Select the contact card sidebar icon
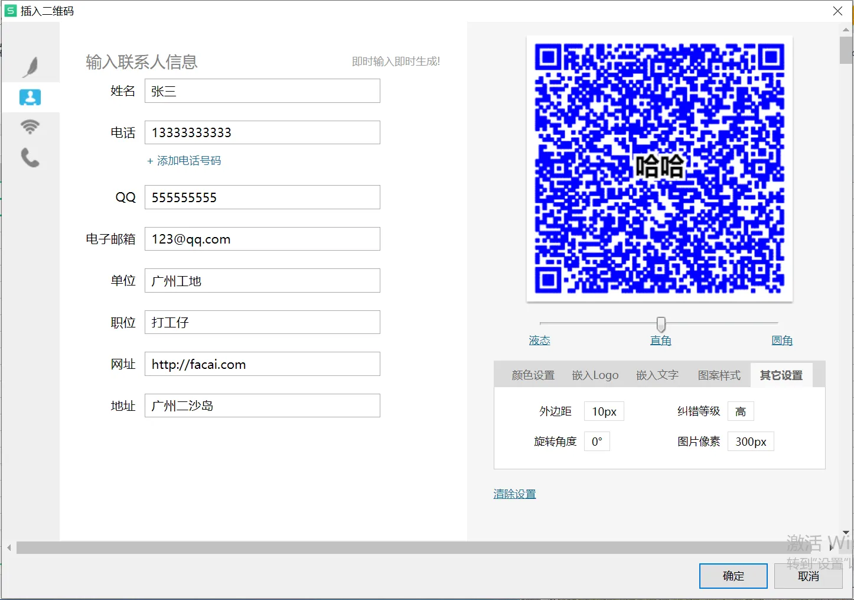 tap(30, 97)
